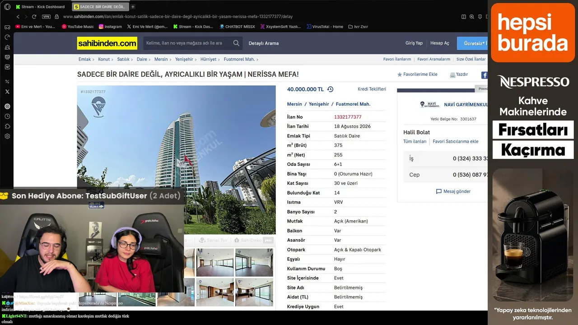Select Hürriyet in the breadcrumb
The width and height of the screenshot is (578, 325).
tap(208, 59)
